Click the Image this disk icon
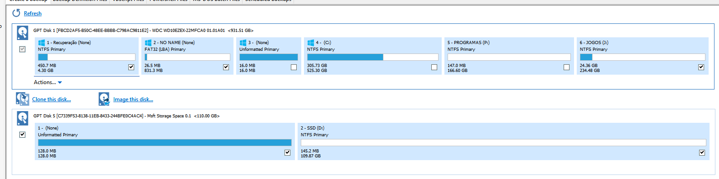Viewport: 719px width, 179px height. pos(104,99)
